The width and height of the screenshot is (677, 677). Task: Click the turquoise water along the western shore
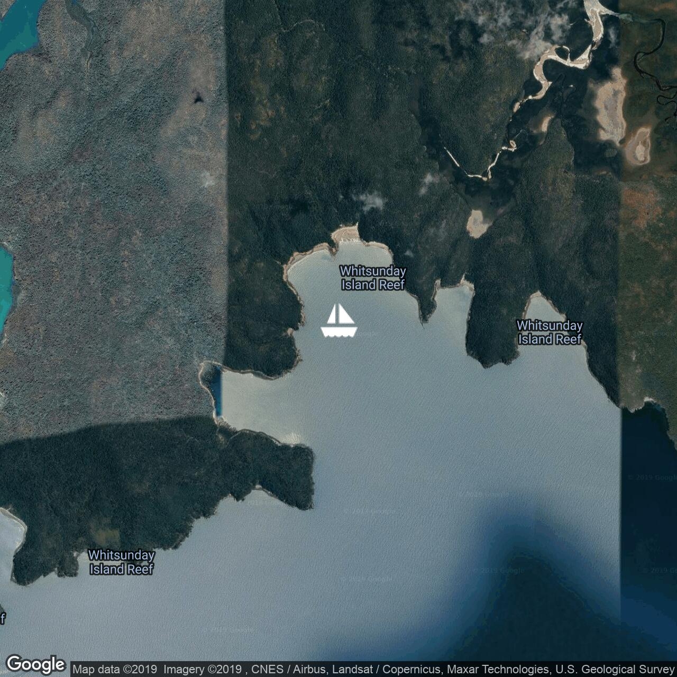point(5,286)
